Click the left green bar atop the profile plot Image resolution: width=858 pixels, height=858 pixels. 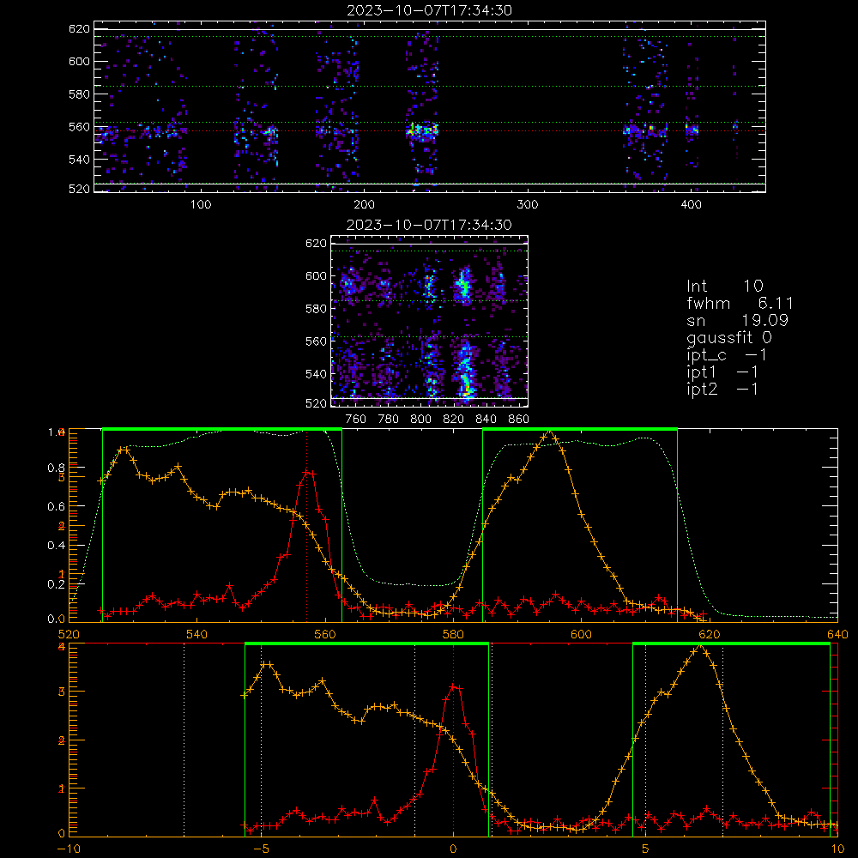pos(221,429)
